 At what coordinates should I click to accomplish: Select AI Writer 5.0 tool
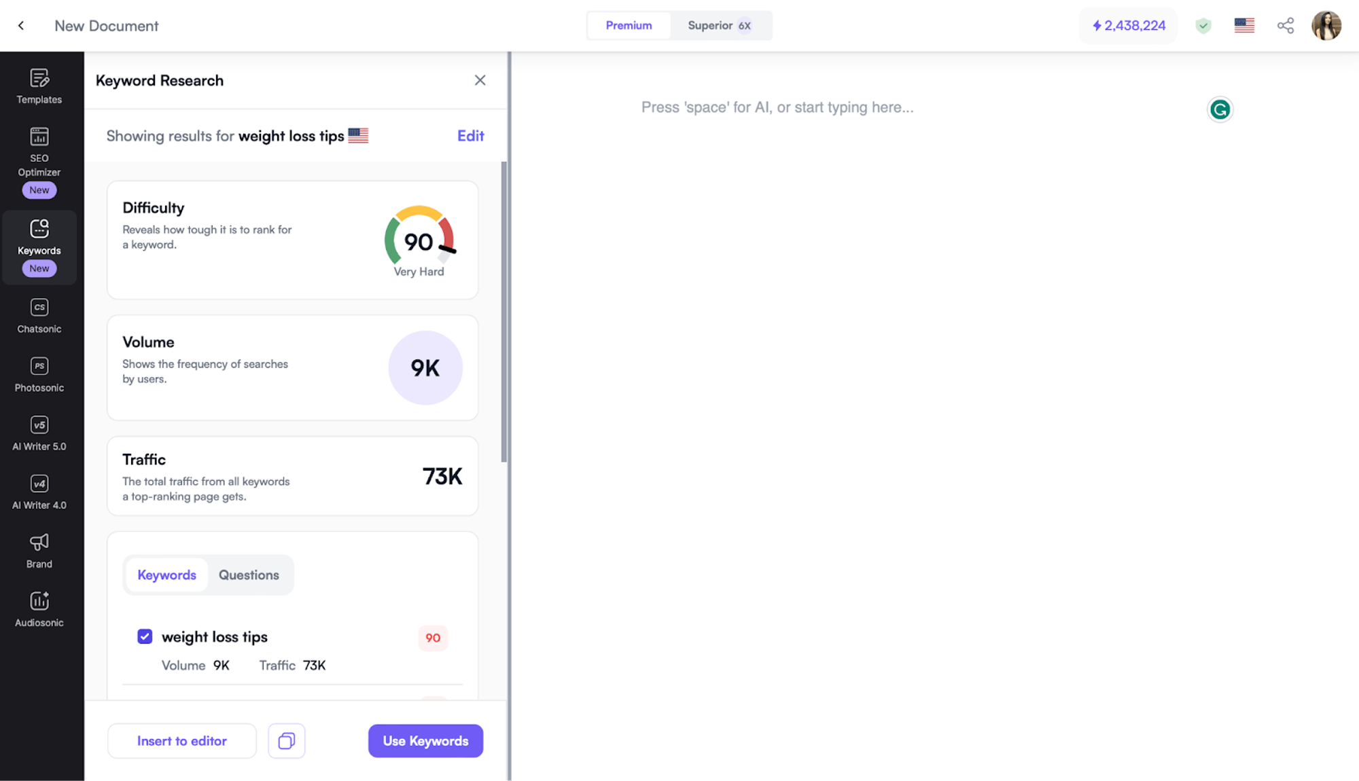[x=39, y=433]
